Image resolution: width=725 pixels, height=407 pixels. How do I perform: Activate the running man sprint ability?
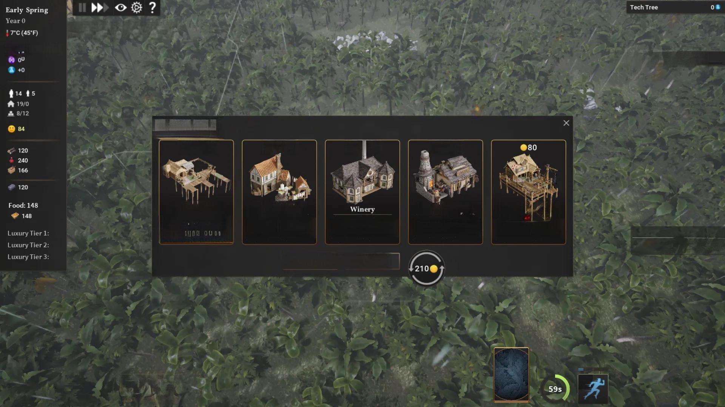click(x=593, y=389)
